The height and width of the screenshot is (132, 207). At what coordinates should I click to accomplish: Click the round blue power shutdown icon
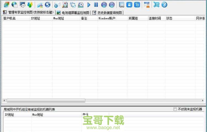coord(112,5)
